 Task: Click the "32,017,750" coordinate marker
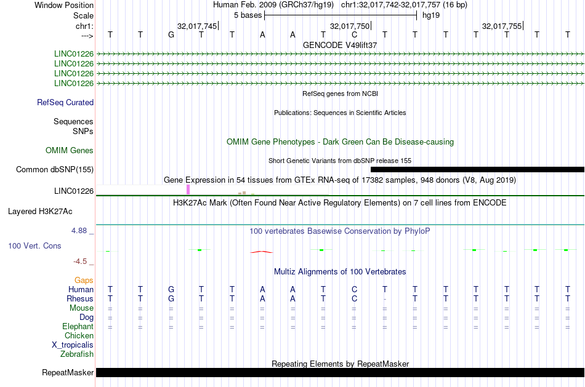(x=350, y=26)
